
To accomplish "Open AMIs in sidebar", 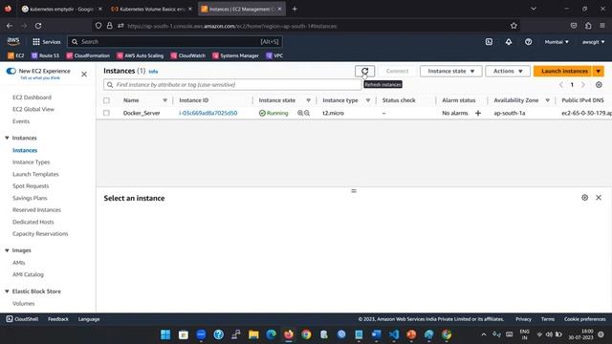I will [19, 263].
